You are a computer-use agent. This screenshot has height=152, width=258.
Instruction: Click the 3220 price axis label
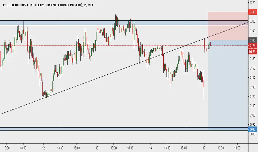pos(252,2)
